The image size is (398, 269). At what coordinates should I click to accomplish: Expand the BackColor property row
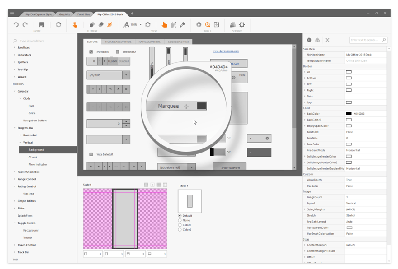click(305, 114)
